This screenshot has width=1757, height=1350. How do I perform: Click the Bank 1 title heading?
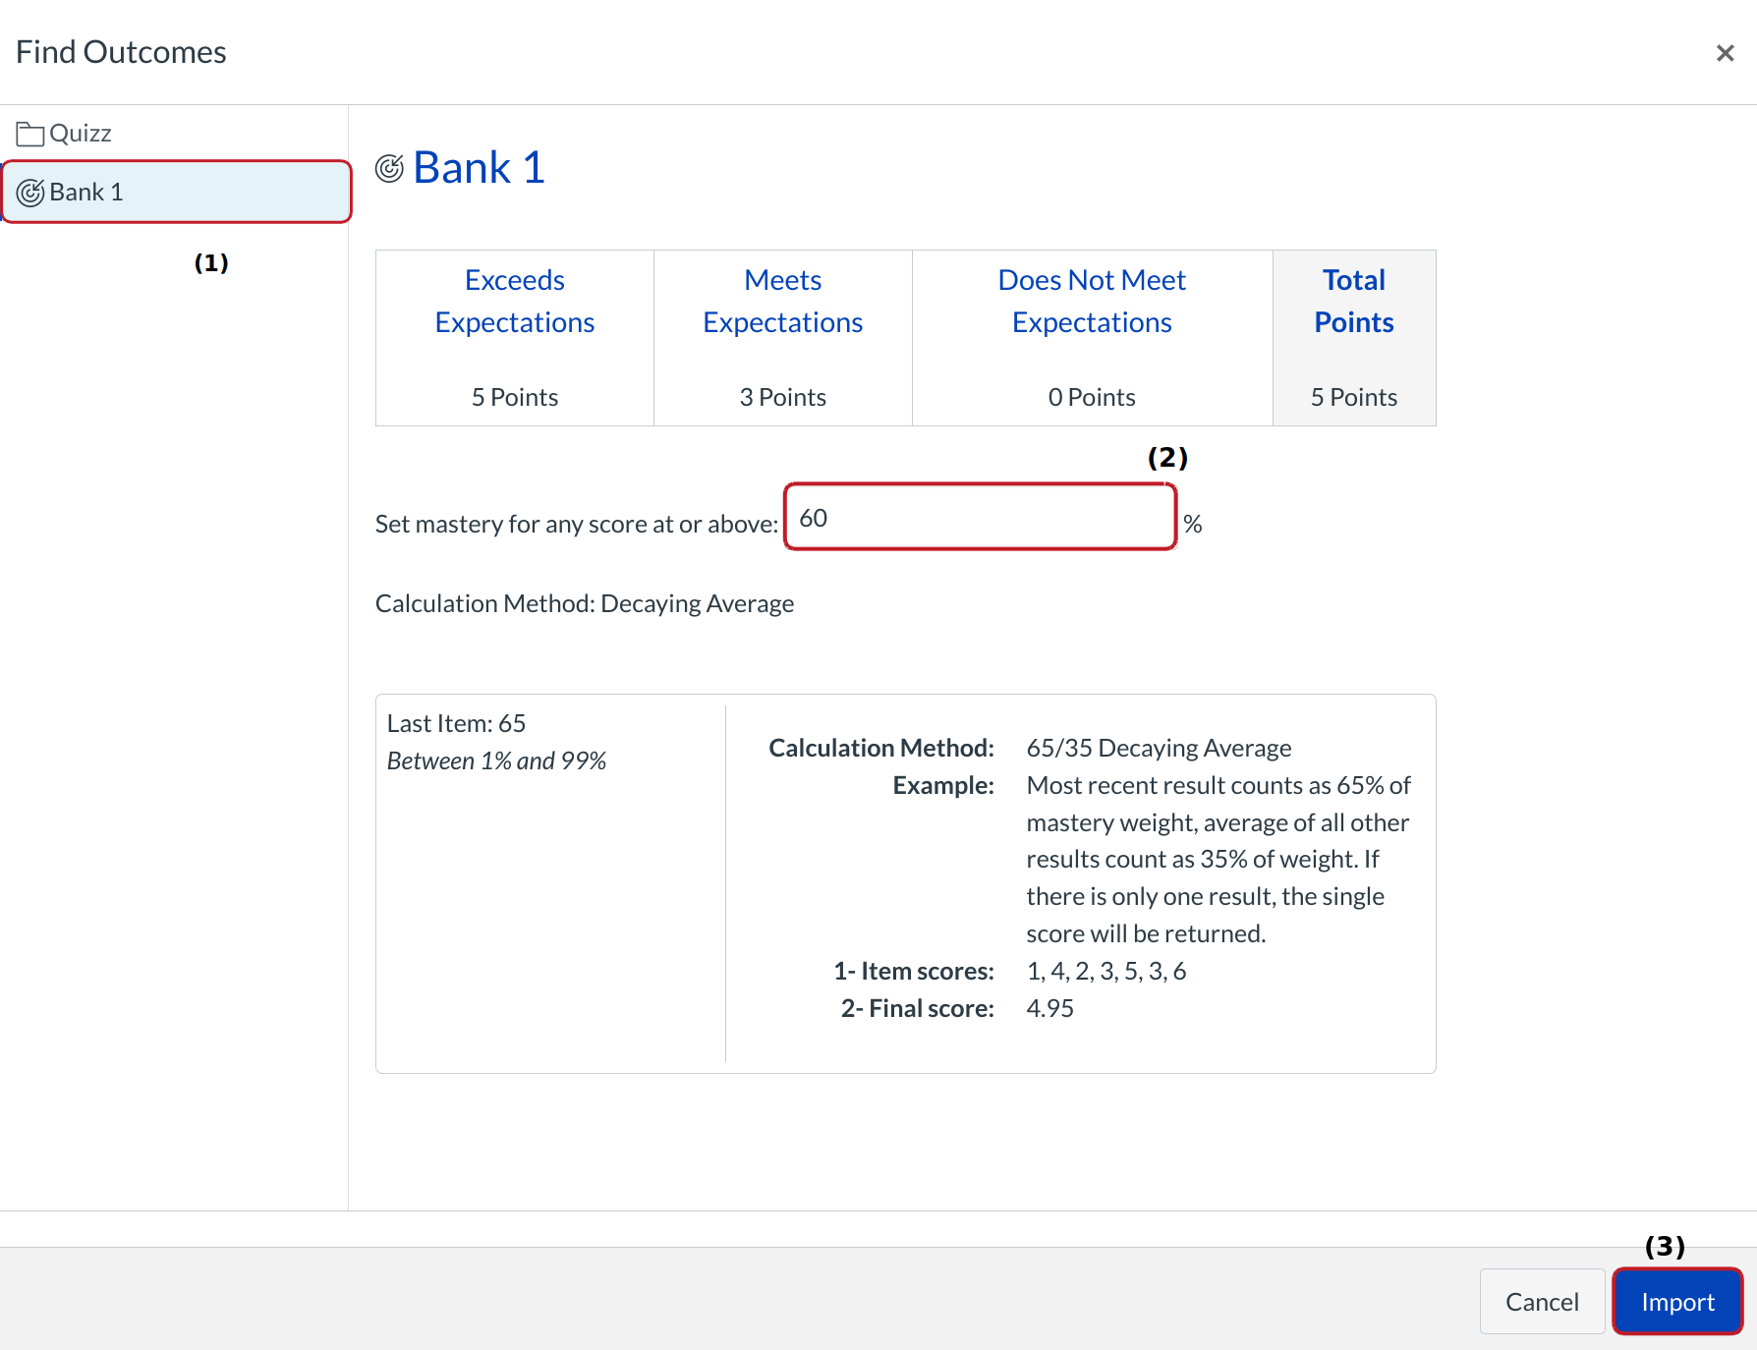pyautogui.click(x=479, y=168)
